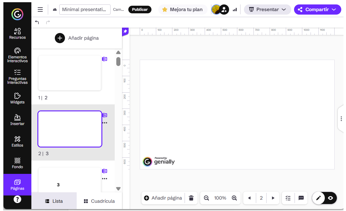Open the comments speech bubble icon
Screen dimensions: 346x211
pos(301,198)
